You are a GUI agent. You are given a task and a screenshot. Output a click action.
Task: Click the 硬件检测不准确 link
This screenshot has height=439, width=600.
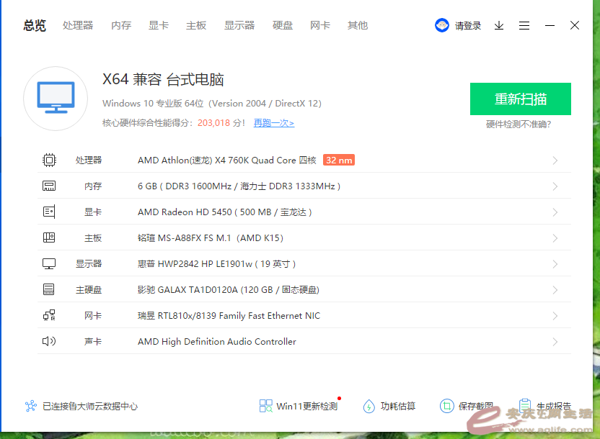pyautogui.click(x=519, y=125)
